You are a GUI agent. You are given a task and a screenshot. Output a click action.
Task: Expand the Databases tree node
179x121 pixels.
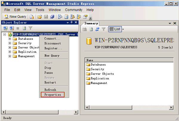pos(10,39)
